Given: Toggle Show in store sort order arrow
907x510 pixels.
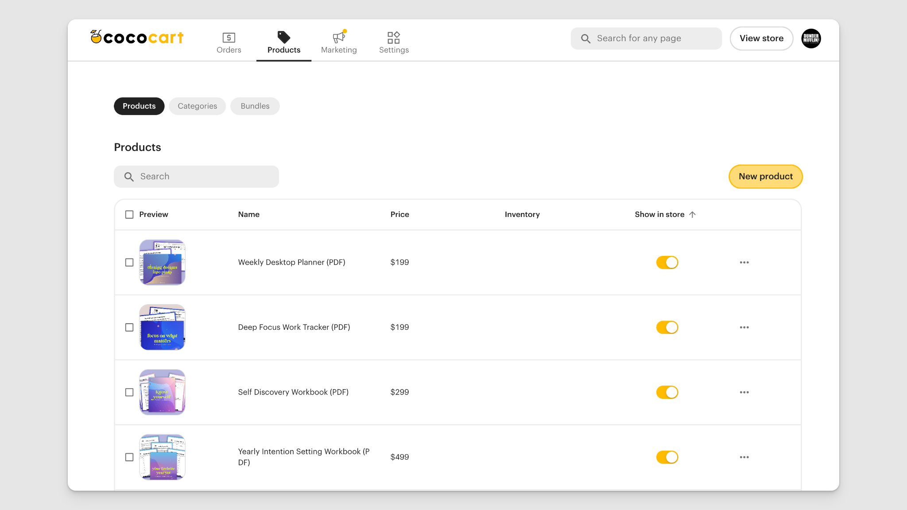Looking at the screenshot, I should [692, 214].
